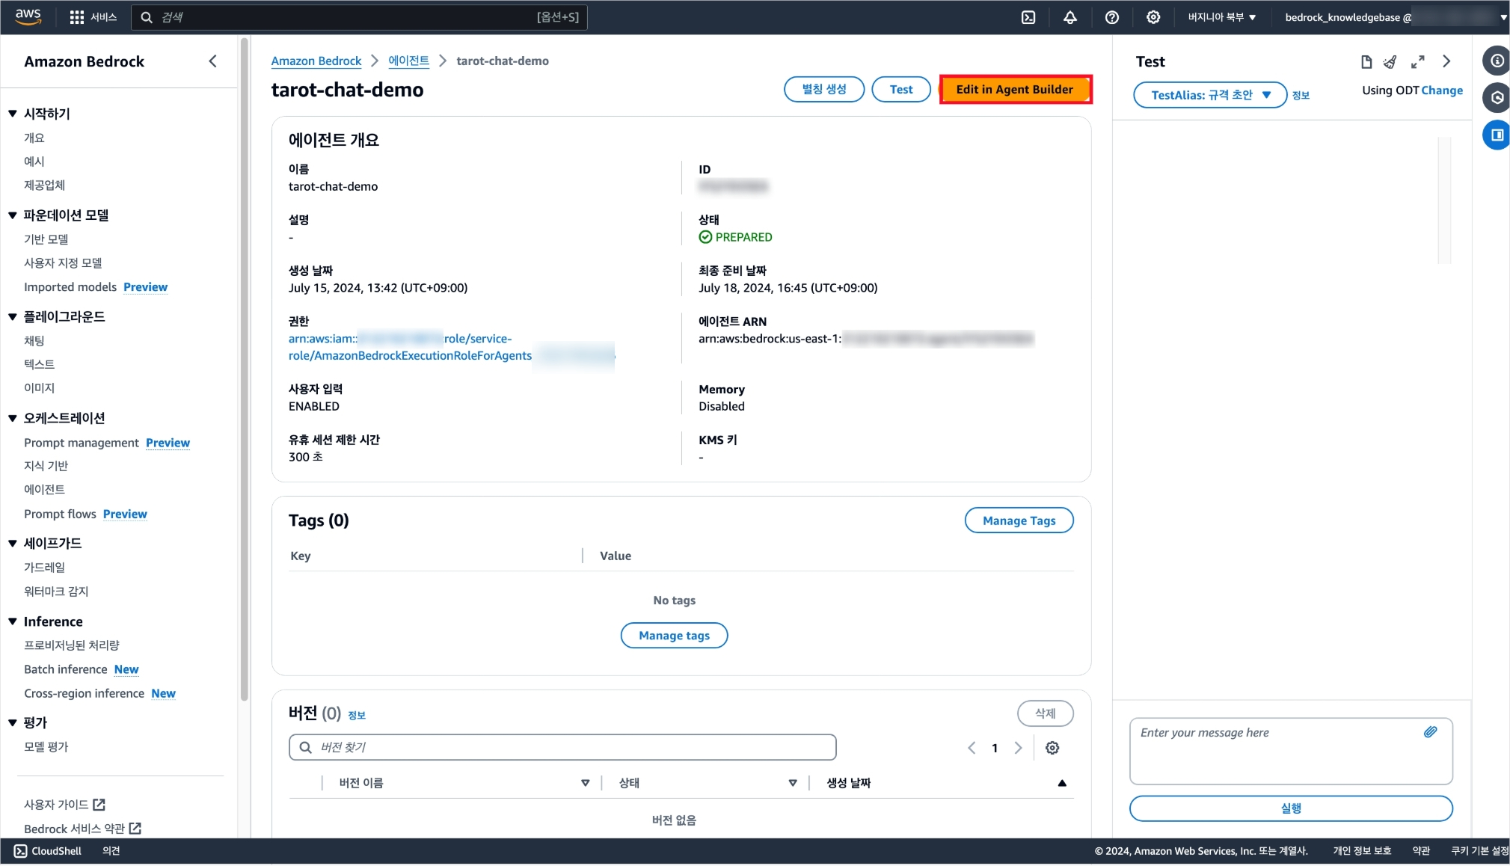Open versions table settings gear icon
This screenshot has width=1510, height=866.
point(1052,748)
